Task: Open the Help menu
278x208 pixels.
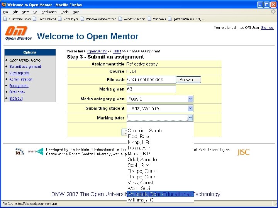Action: click(x=76, y=12)
